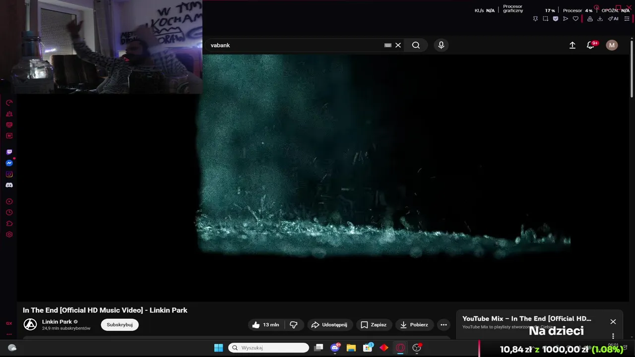This screenshot has height=357, width=635.
Task: Close the YouTube Mix playlist panel
Action: point(613,322)
